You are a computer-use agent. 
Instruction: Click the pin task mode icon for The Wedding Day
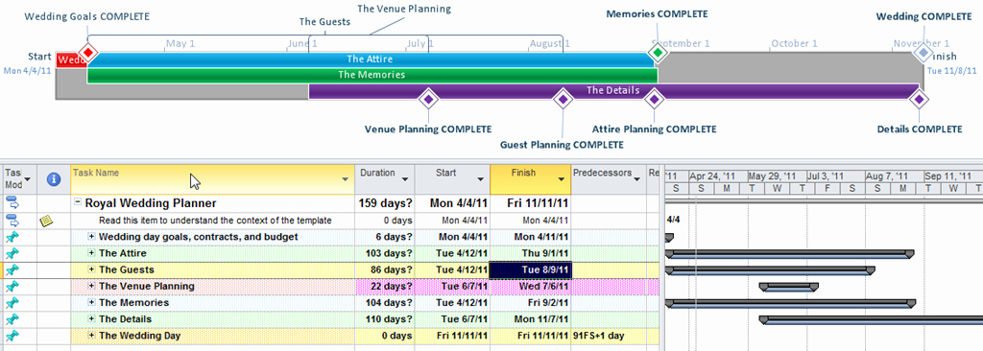click(12, 336)
